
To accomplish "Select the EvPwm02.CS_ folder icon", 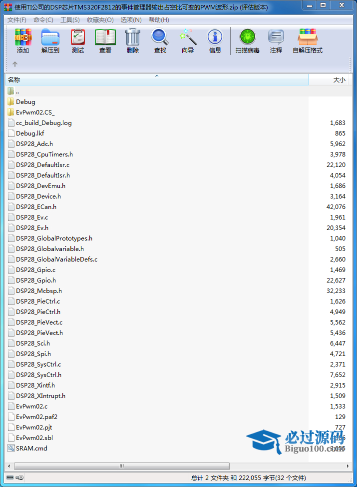I will (11, 112).
